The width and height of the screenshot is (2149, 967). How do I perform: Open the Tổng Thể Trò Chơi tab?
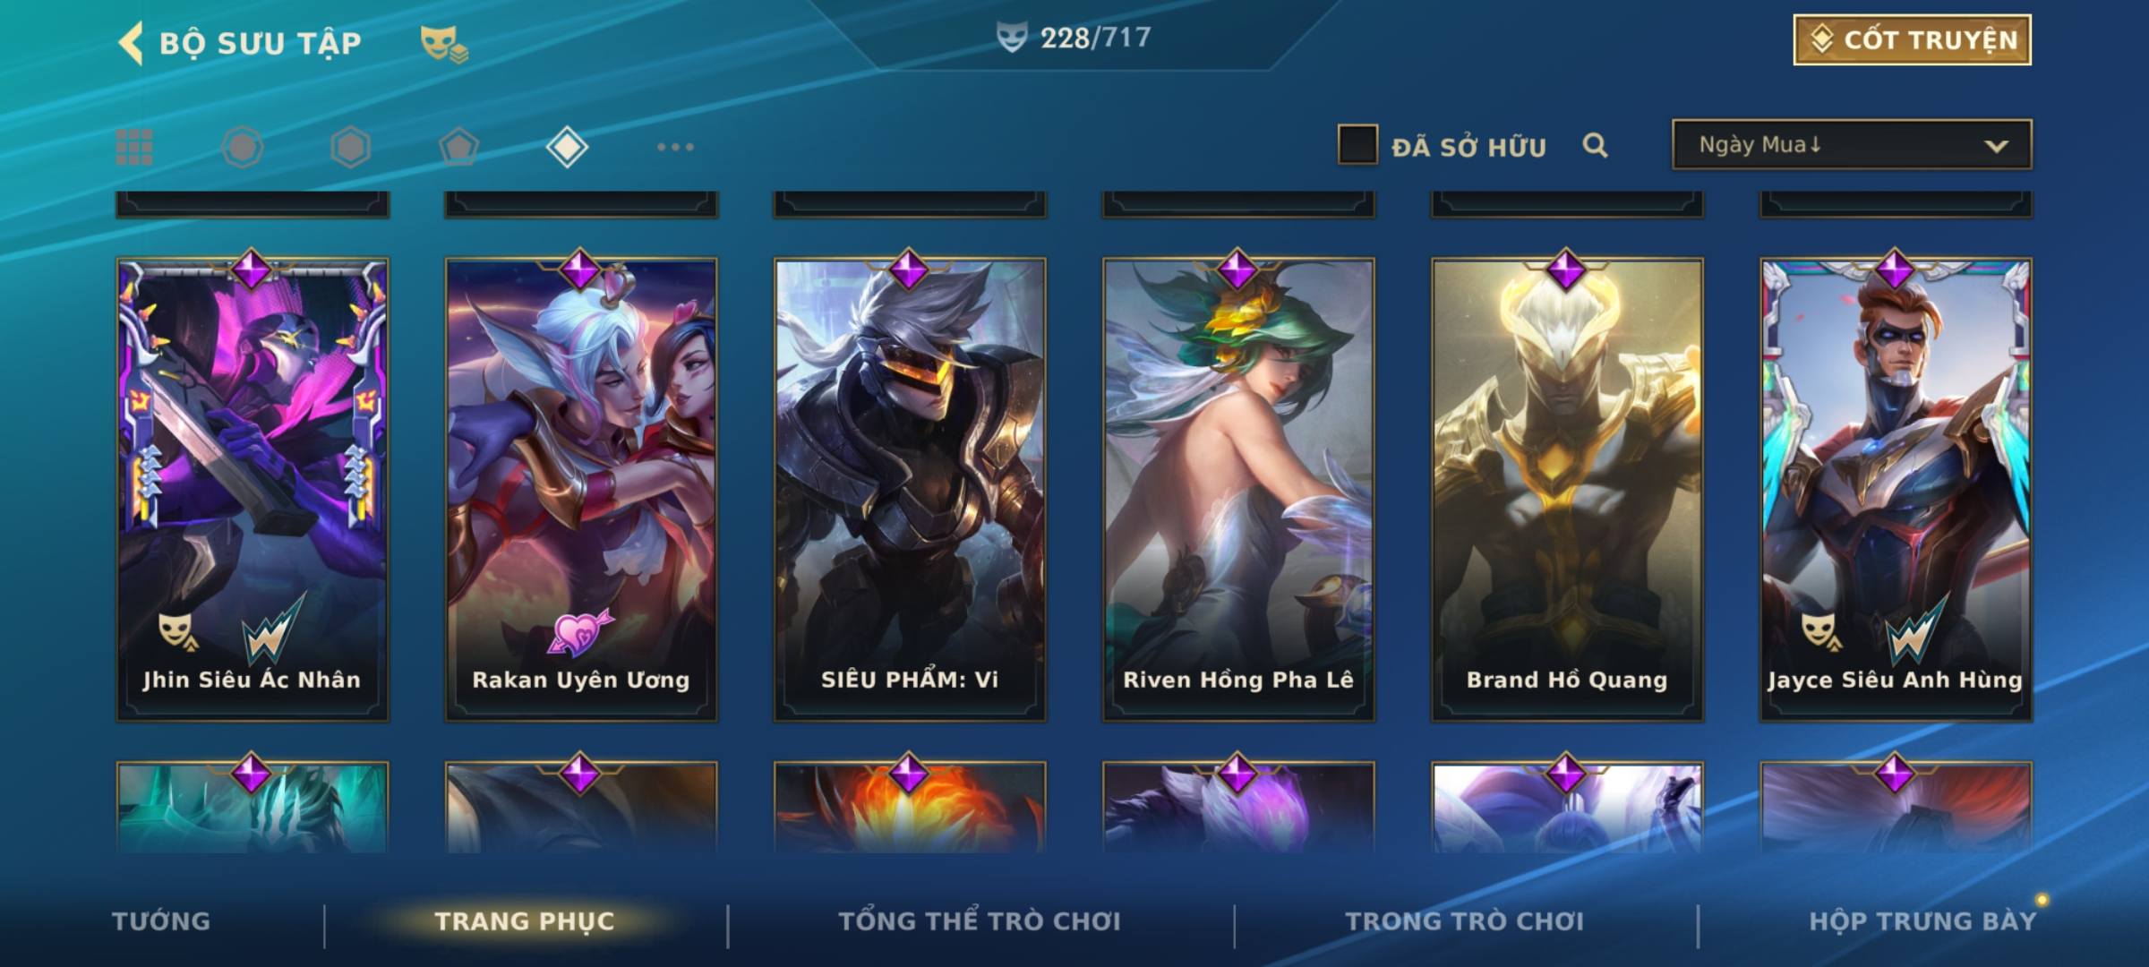tap(980, 921)
